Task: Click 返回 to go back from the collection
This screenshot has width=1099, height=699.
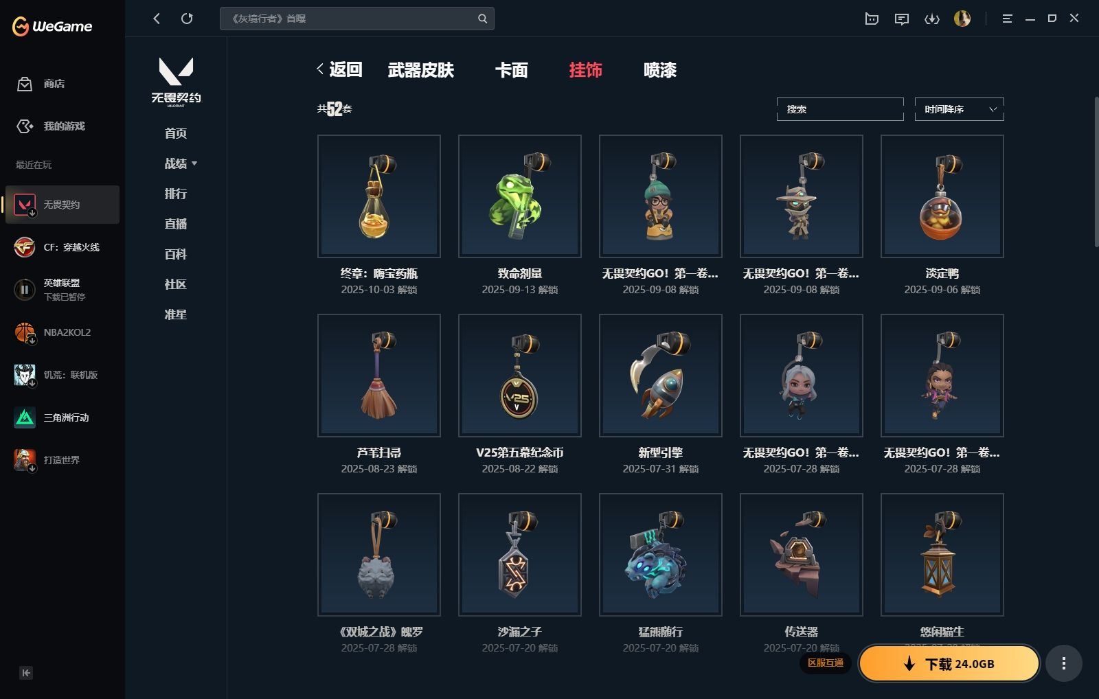Action: click(x=339, y=69)
